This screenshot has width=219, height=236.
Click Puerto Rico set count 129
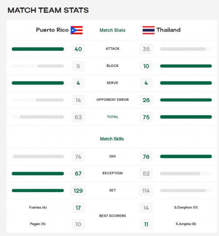pos(78,191)
